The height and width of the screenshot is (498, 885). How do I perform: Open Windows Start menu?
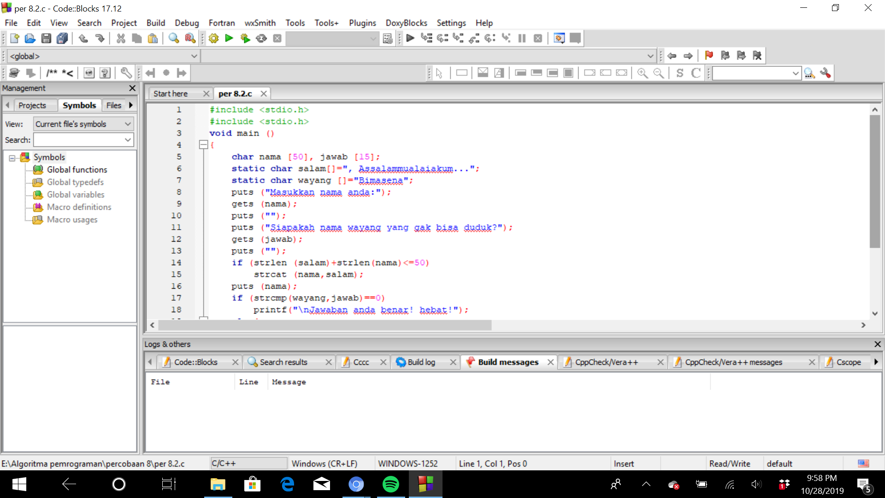coord(19,484)
